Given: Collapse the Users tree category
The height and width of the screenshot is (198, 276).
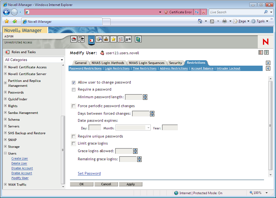Looking at the screenshot, I should [5, 154].
